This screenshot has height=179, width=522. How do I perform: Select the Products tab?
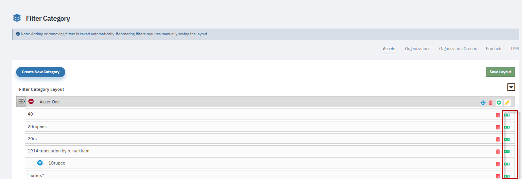tap(494, 49)
